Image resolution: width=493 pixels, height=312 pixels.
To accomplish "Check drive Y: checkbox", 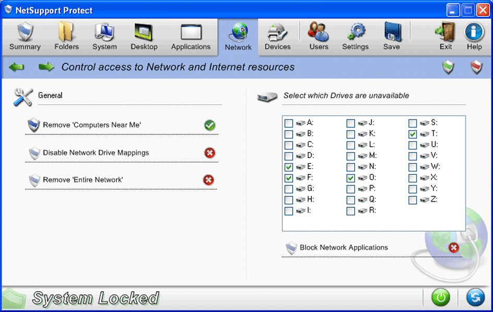I will (x=413, y=189).
